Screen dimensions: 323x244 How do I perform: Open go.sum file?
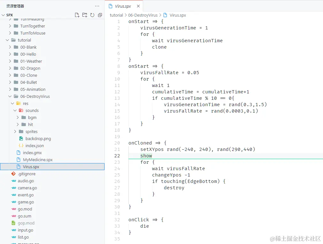tap(25, 216)
